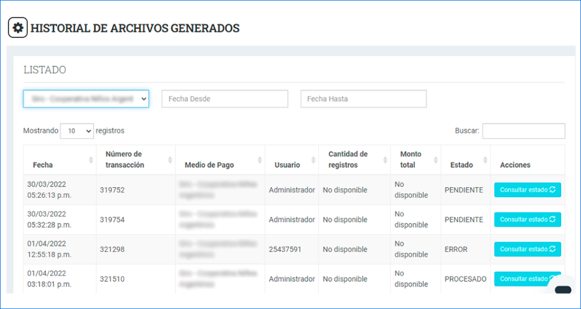Open the payment method dropdown filter

(x=86, y=99)
